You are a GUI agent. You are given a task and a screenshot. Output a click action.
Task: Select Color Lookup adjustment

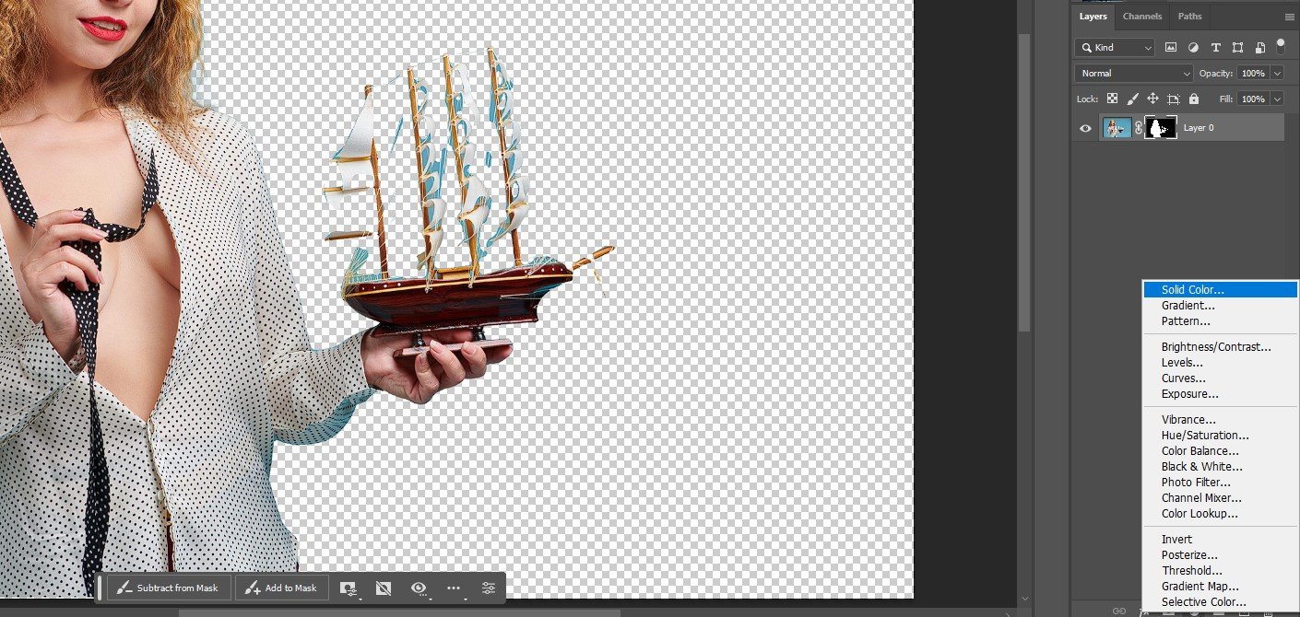[x=1220, y=514]
